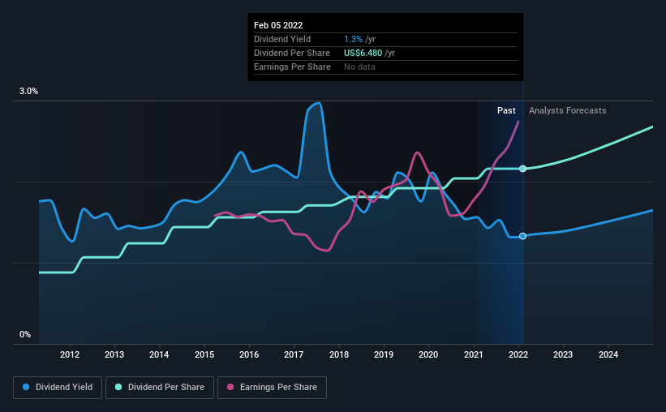Click the teal Dividend Per Share legend dot
The image size is (666, 412).
pyautogui.click(x=118, y=387)
